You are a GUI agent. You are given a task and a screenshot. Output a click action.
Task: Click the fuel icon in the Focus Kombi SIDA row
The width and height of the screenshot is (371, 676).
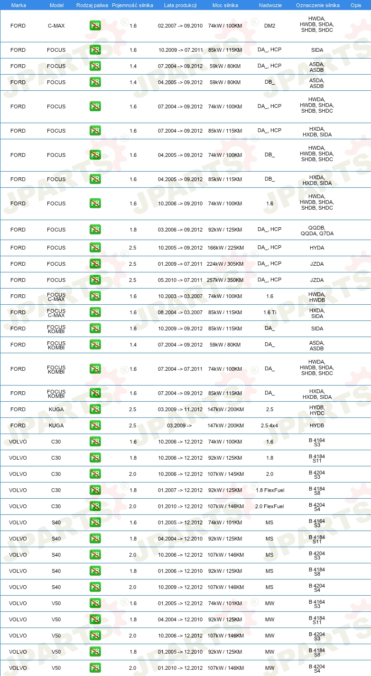(95, 328)
